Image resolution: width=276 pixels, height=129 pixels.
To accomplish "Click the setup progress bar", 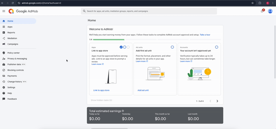I will [x=157, y=39].
